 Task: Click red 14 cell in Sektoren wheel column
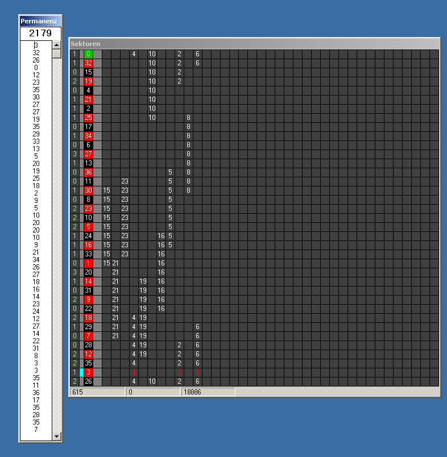(x=88, y=281)
